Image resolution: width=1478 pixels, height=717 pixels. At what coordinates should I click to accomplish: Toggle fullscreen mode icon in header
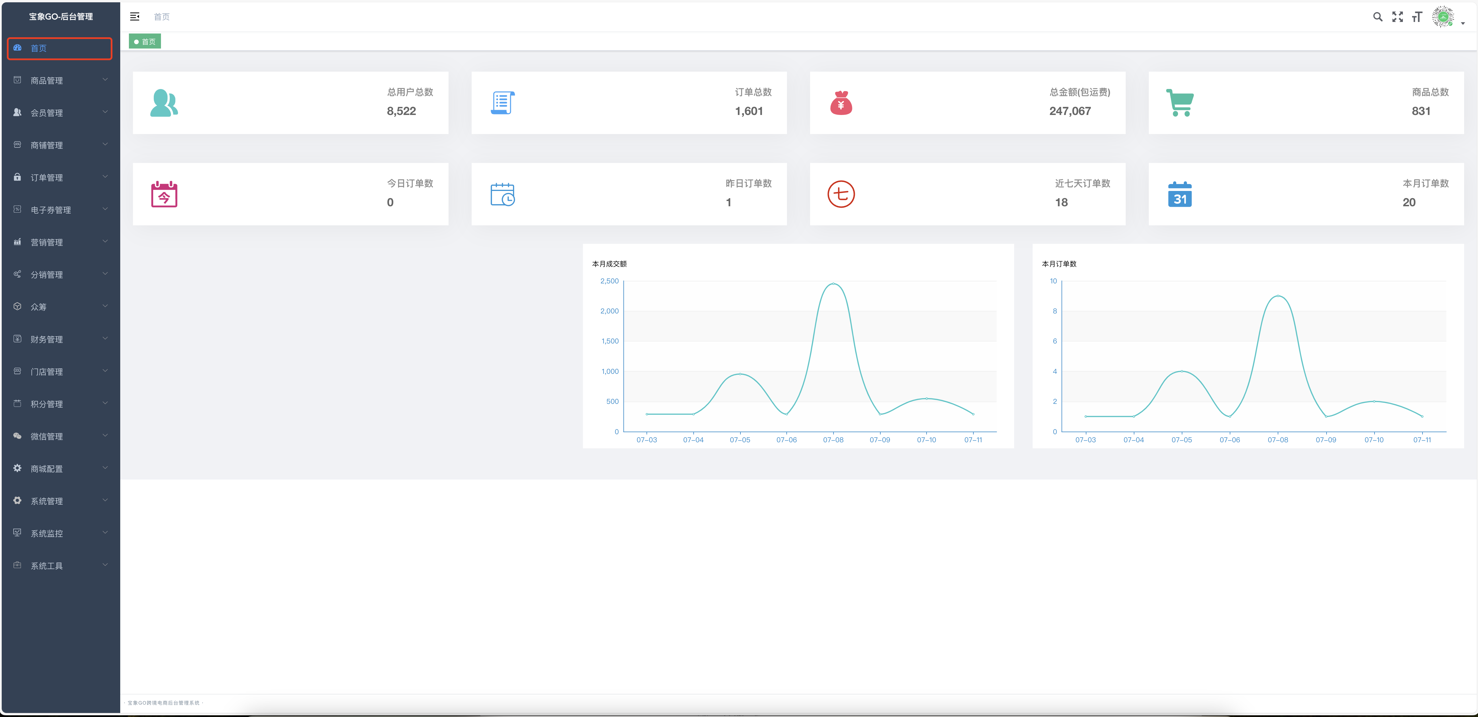tap(1397, 17)
